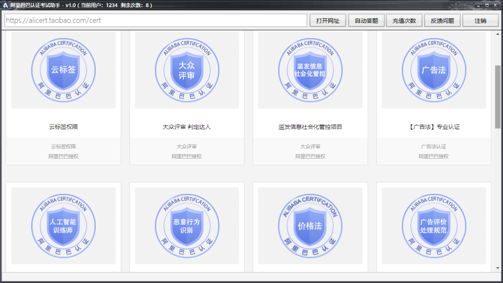Click the scrollbar up arrow
This screenshot has width=503, height=283.
[498, 34]
